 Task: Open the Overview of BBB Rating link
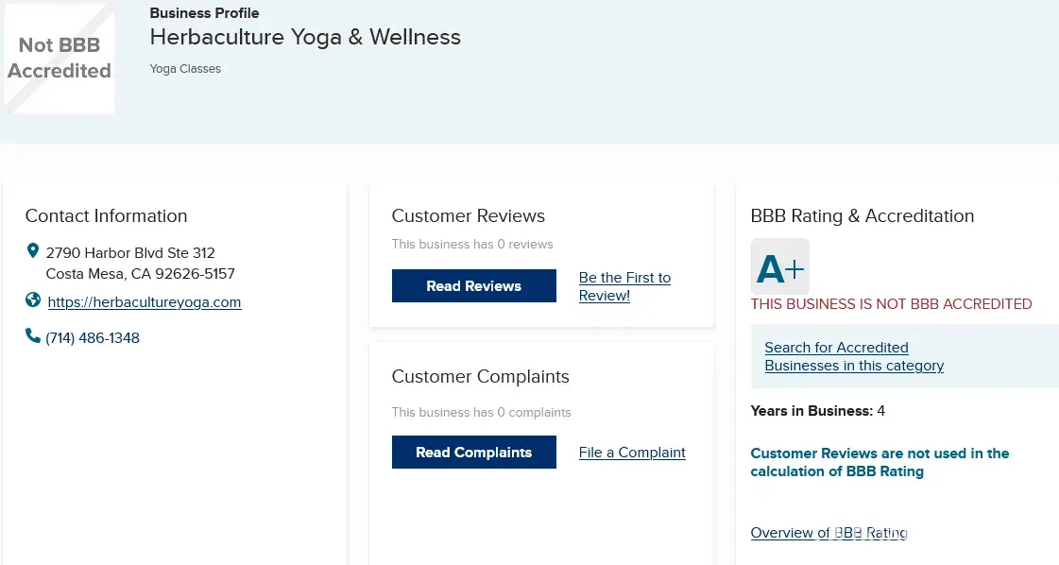coord(828,533)
